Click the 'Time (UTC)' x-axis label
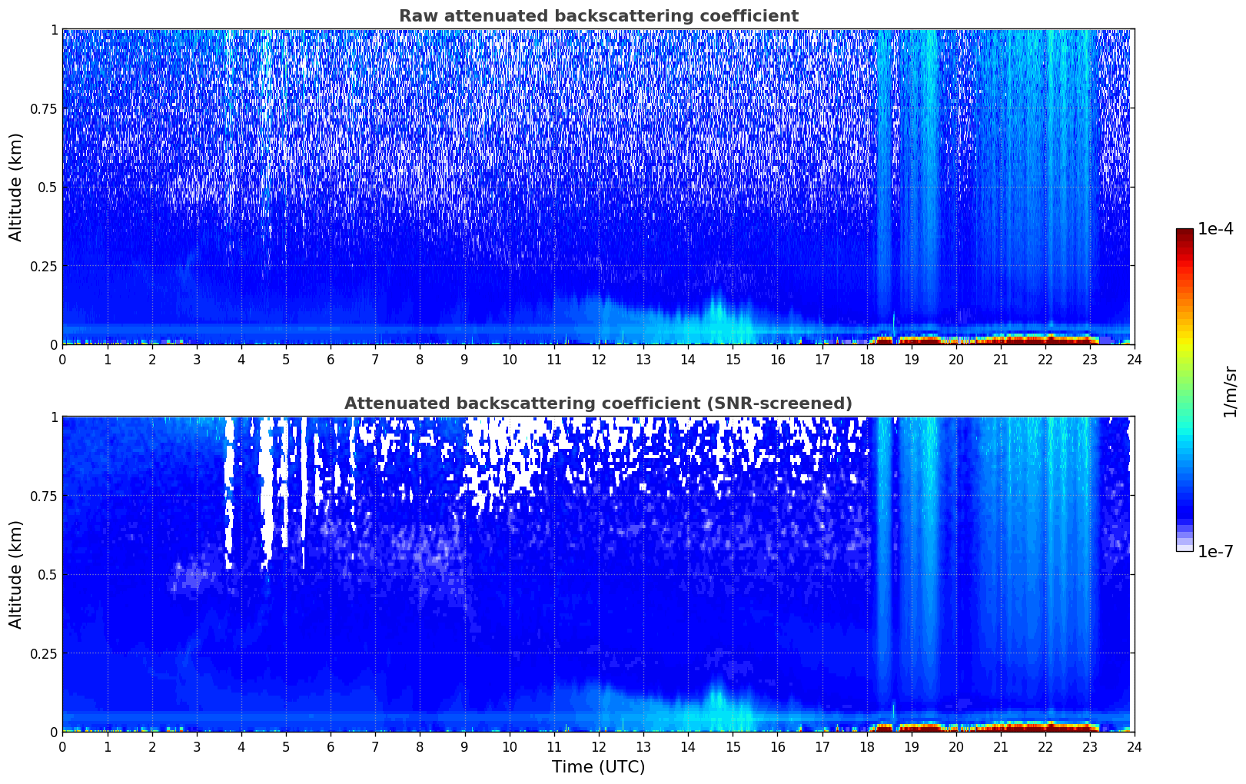Screen dimensions: 1246x784 pyautogui.click(x=598, y=767)
